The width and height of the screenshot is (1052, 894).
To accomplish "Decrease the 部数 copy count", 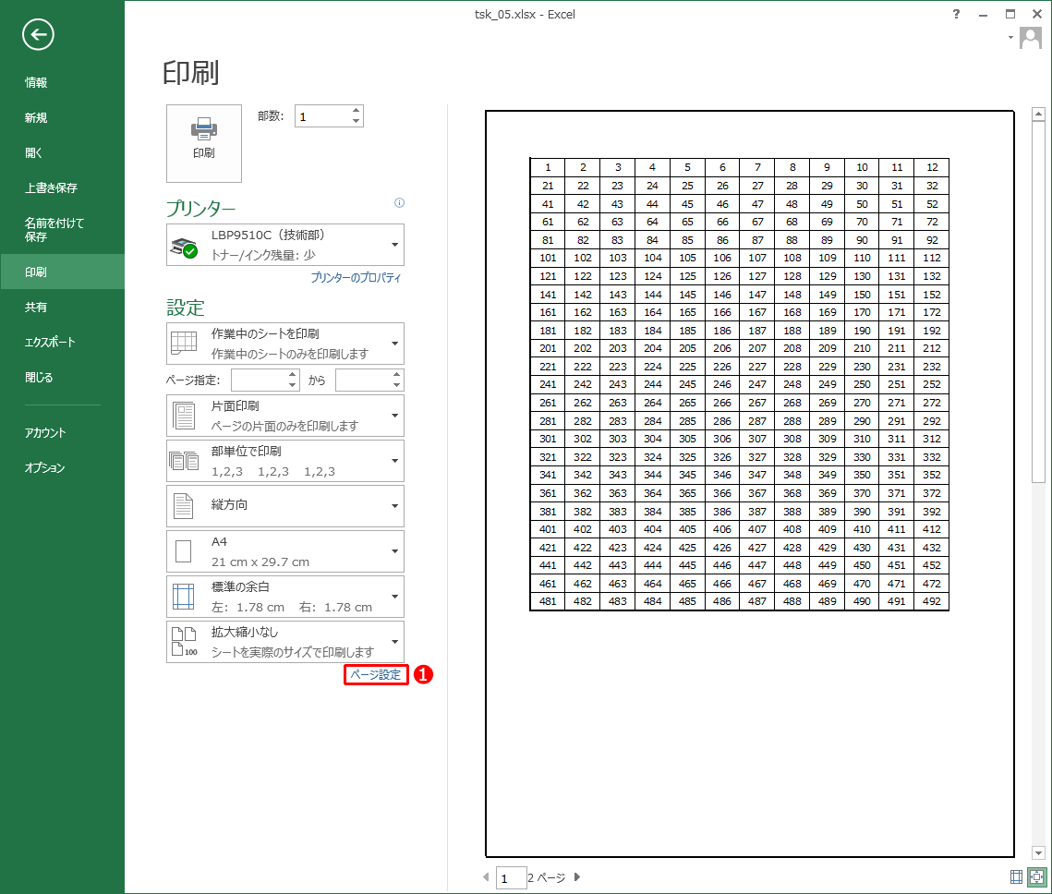I will point(357,121).
